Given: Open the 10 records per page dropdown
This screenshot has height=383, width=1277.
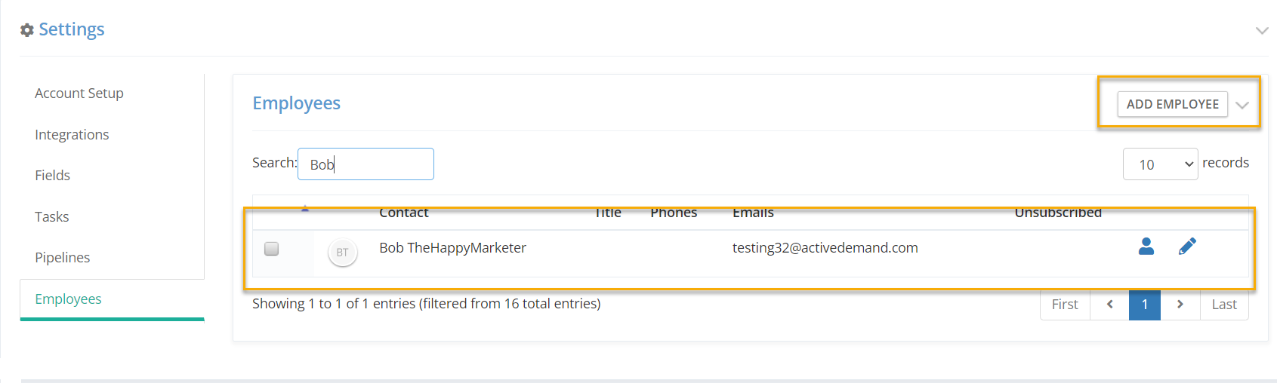Looking at the screenshot, I should coord(1160,164).
